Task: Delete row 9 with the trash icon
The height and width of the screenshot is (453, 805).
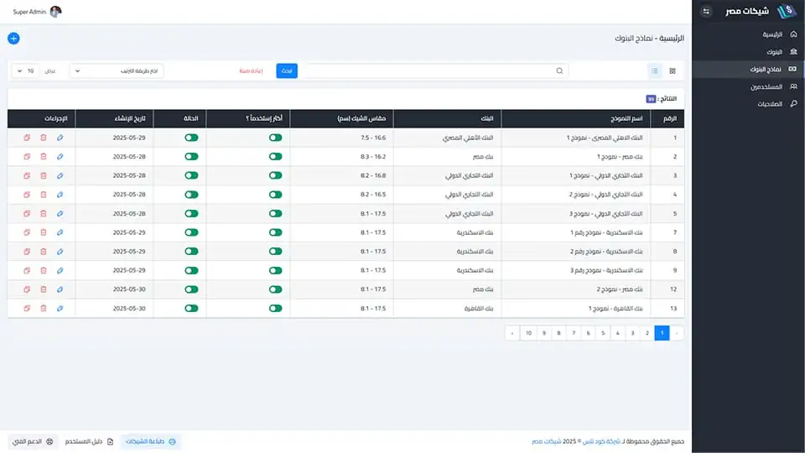Action: (x=44, y=271)
